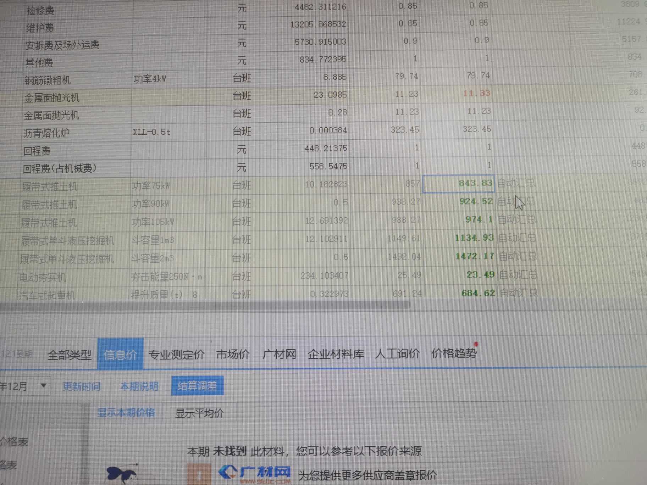Click the spec cell 斗容量1m3

(153, 240)
